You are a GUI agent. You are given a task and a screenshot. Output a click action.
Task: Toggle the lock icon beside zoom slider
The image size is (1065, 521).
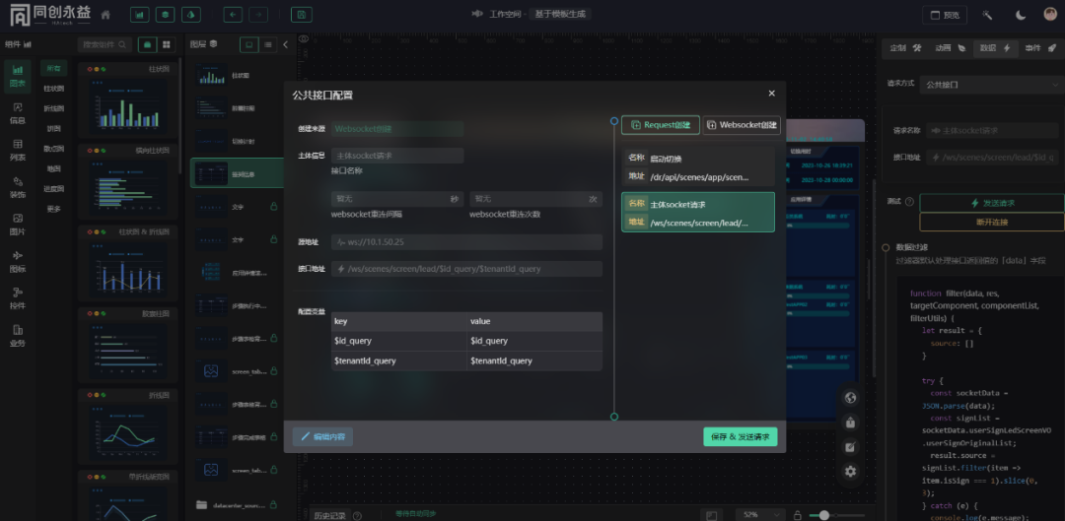click(797, 515)
